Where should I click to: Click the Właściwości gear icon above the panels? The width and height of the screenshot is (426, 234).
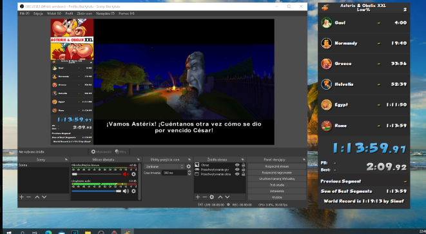click(93, 151)
